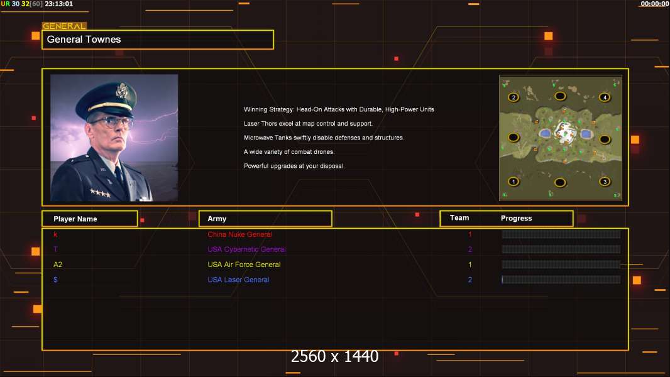The image size is (670, 377).
Task: Click the loading progress bar for USA Laser General
Action: tap(561, 280)
